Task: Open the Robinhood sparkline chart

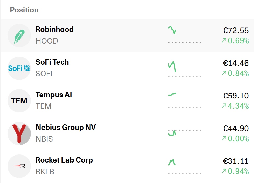Action: pos(185,34)
